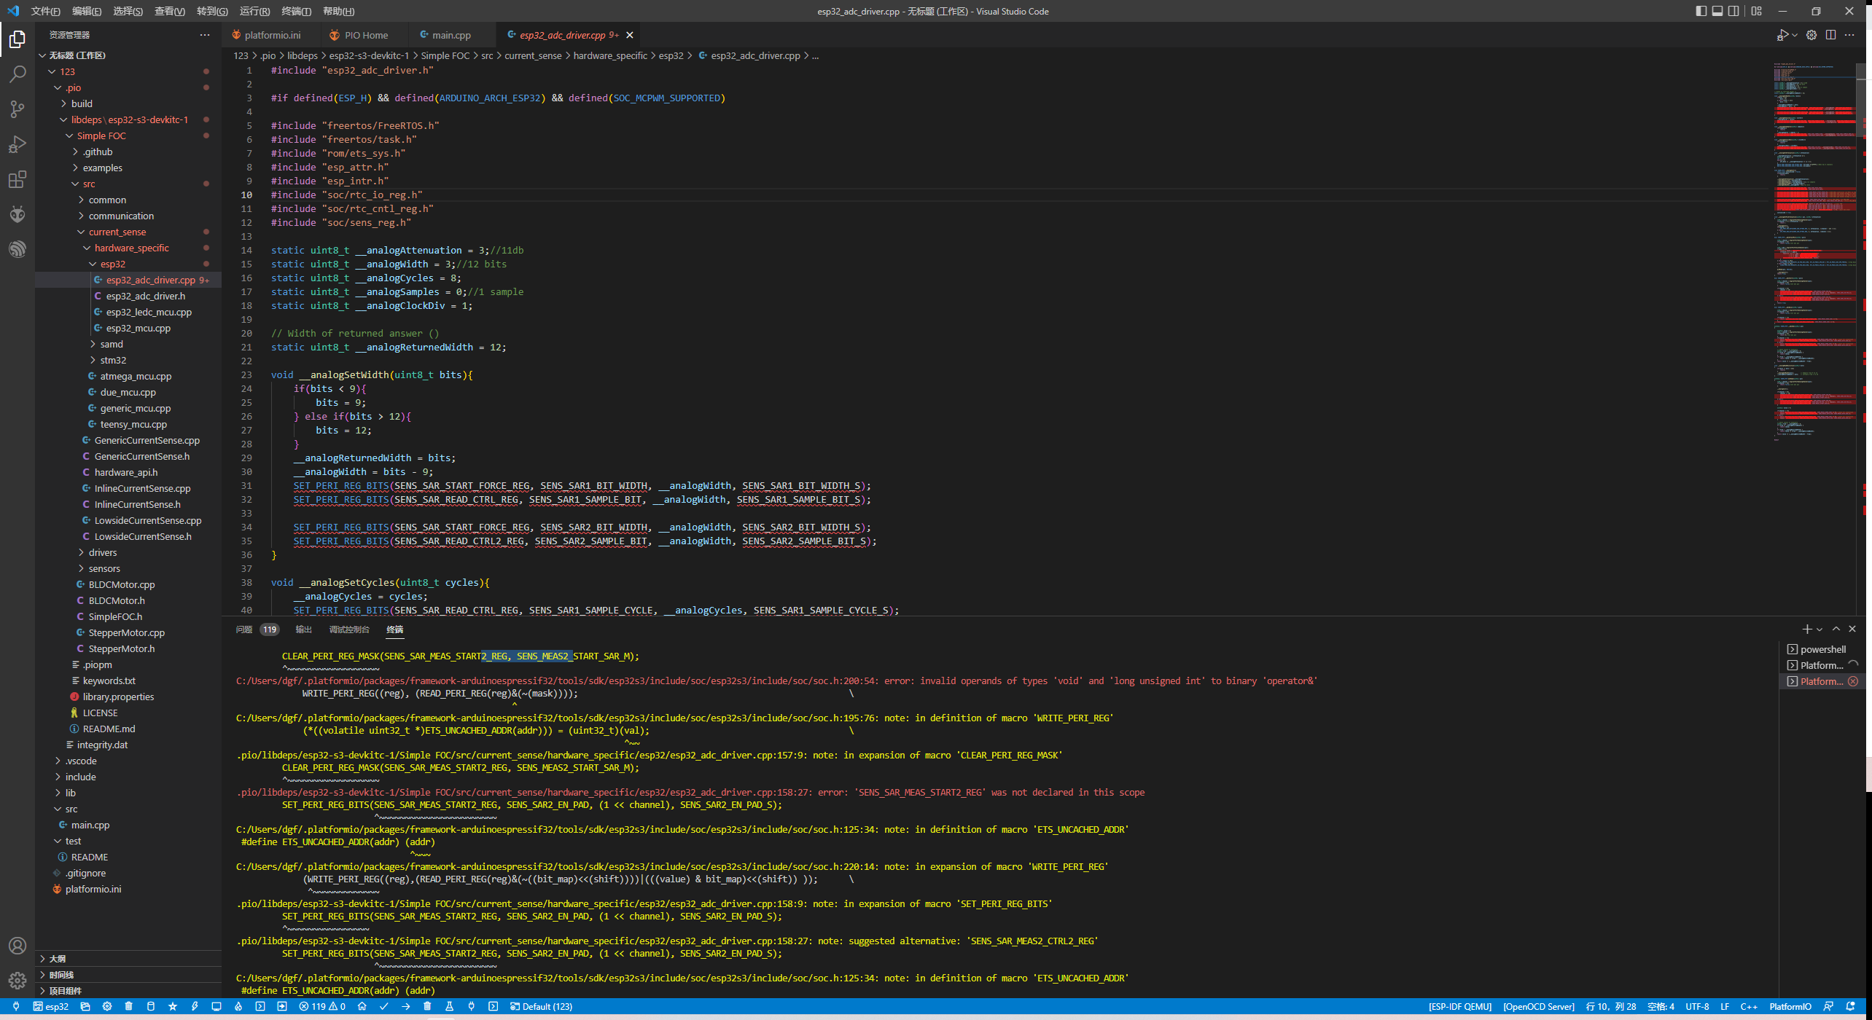Viewport: 1872px width, 1020px height.
Task: Click ESP-IDF monitor device icon
Action: pyautogui.click(x=217, y=1006)
